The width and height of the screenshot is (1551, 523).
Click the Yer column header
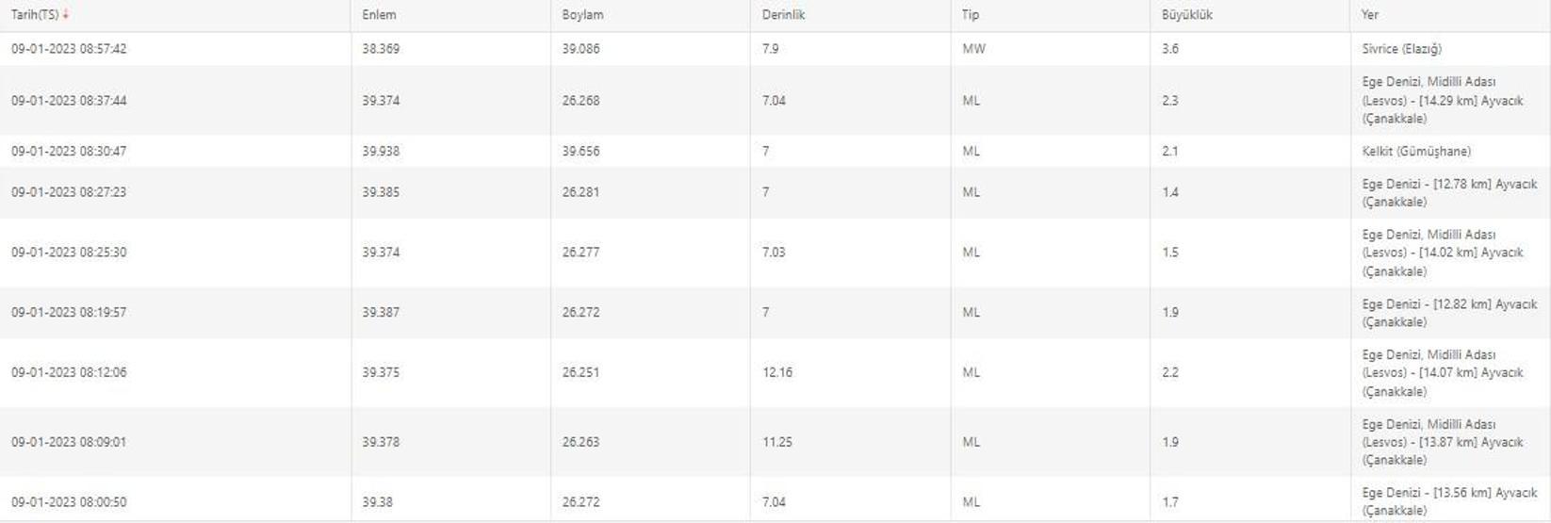point(1370,15)
